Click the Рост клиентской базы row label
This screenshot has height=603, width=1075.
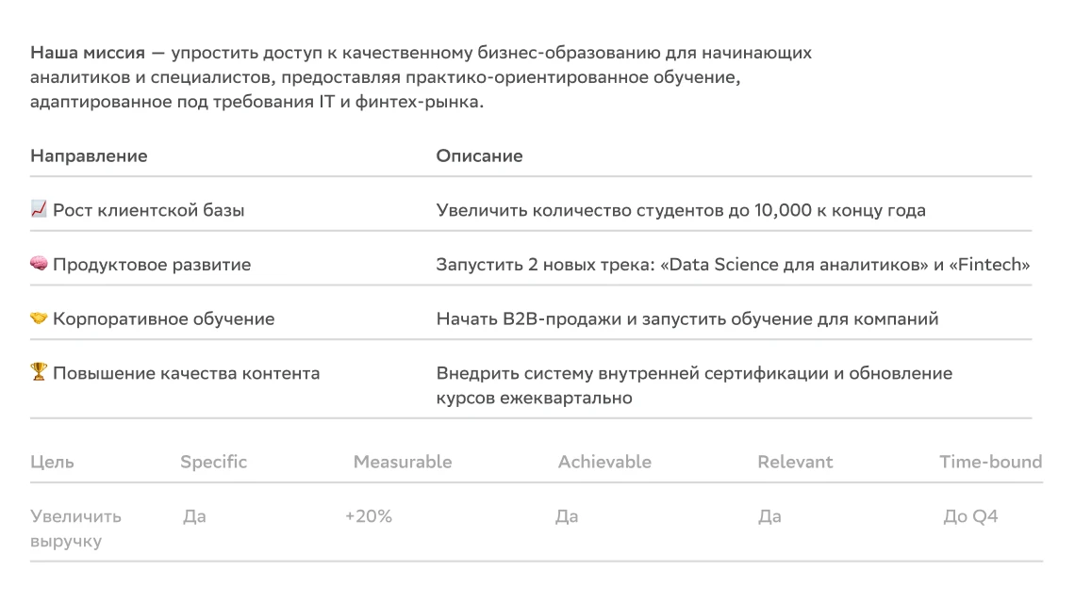pos(148,210)
